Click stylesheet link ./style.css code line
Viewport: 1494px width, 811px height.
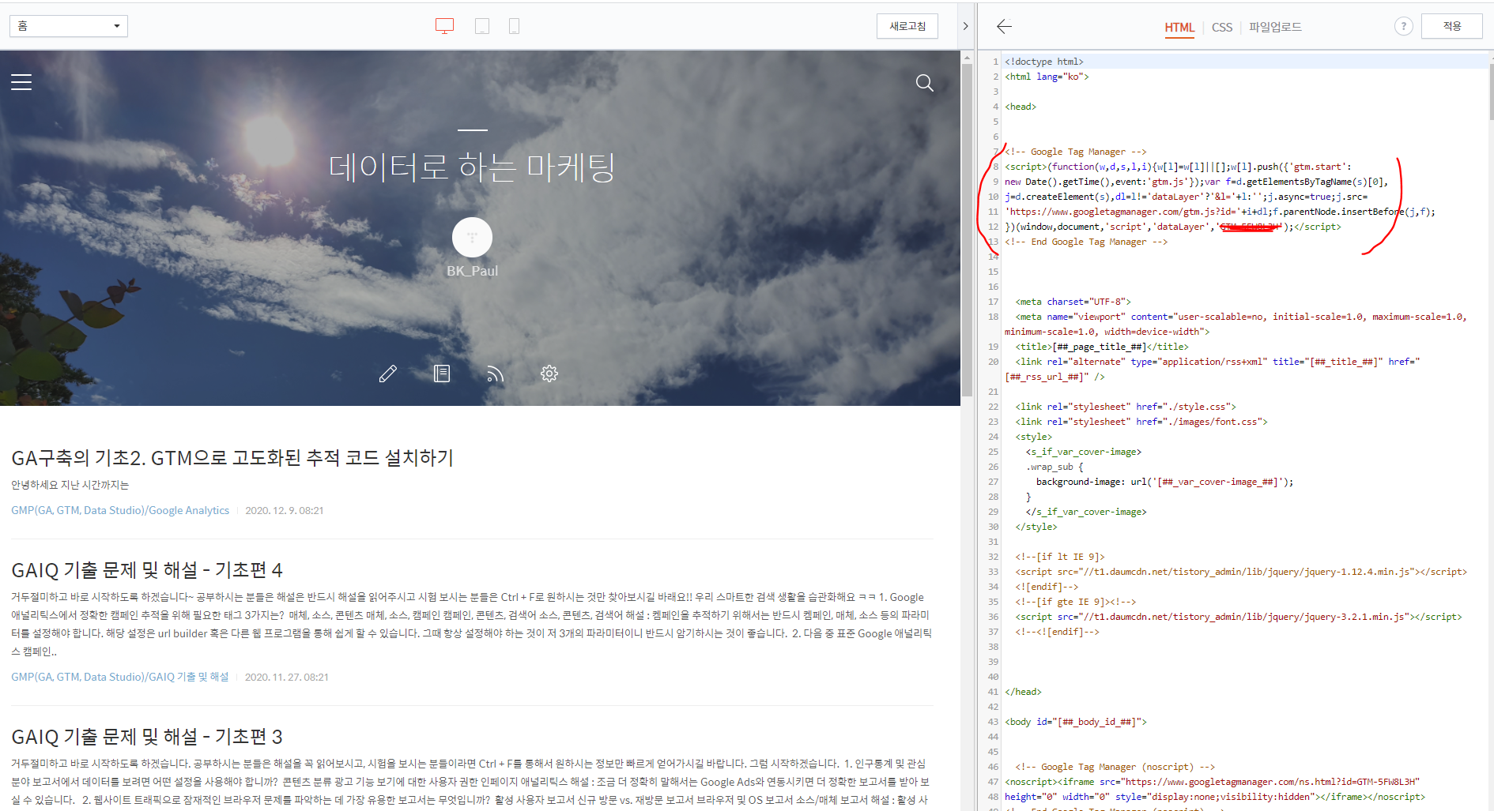(1126, 407)
